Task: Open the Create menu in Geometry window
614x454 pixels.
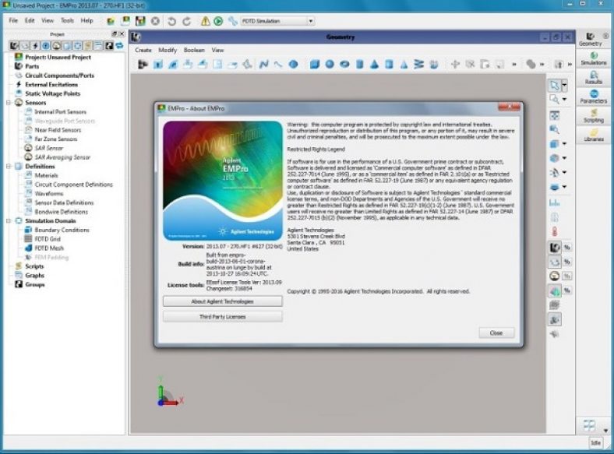Action: coord(143,50)
